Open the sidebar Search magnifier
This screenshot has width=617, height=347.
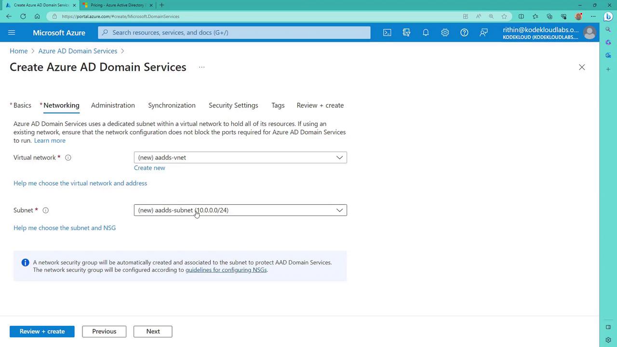click(608, 30)
